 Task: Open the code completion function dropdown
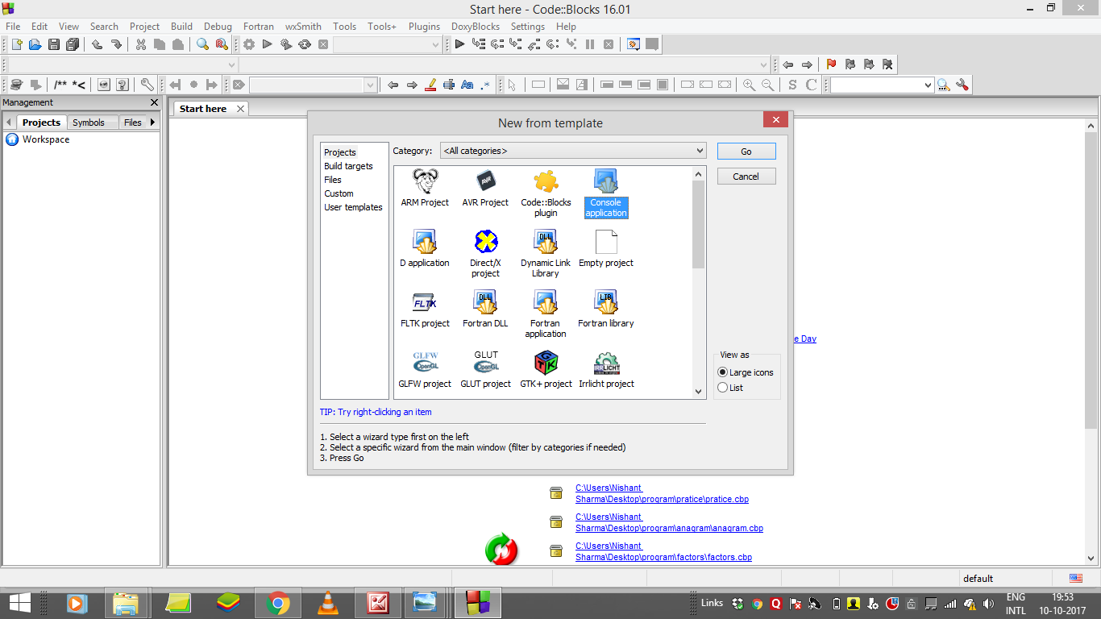pyautogui.click(x=505, y=64)
